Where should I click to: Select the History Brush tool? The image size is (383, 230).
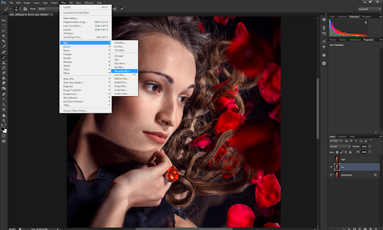4,68
